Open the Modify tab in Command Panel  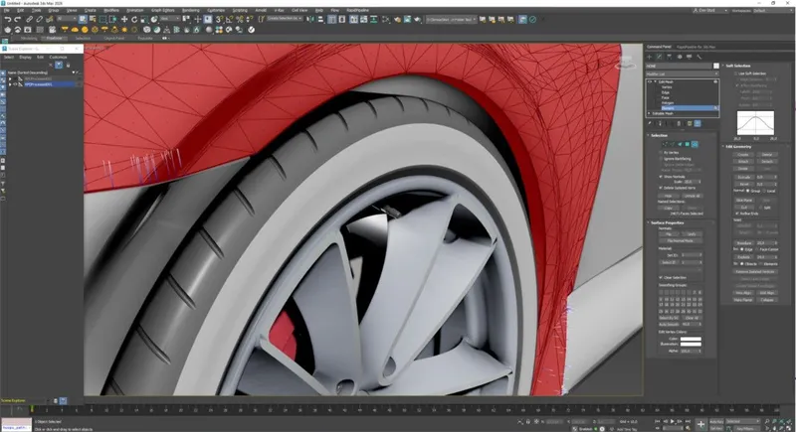[661, 57]
